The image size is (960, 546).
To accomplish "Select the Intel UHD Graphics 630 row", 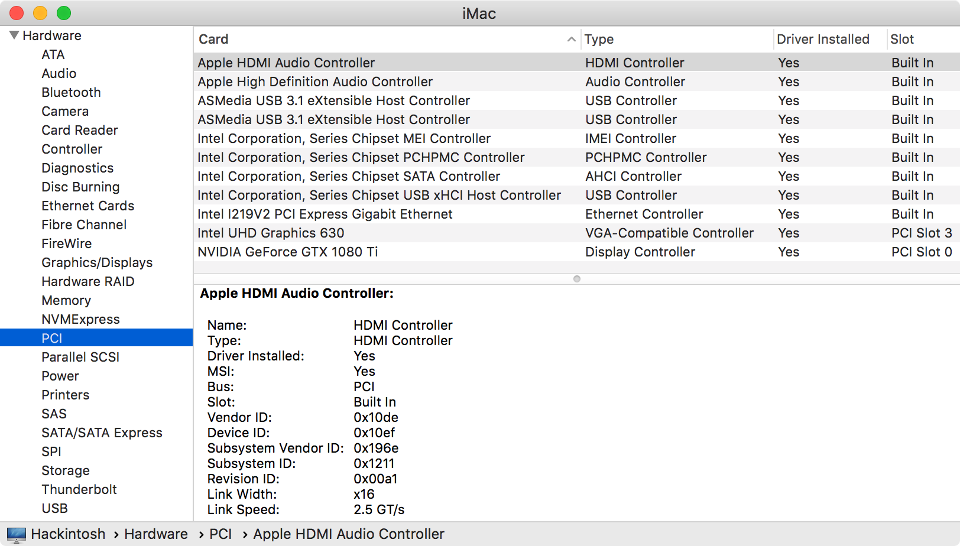I will [x=271, y=233].
